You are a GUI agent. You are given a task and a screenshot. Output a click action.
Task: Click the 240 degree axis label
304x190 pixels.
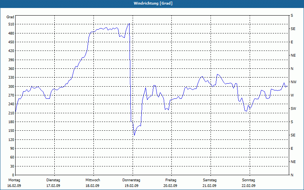[x=11, y=104]
